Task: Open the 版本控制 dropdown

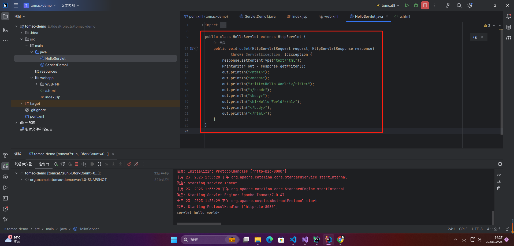Action: pyautogui.click(x=70, y=5)
